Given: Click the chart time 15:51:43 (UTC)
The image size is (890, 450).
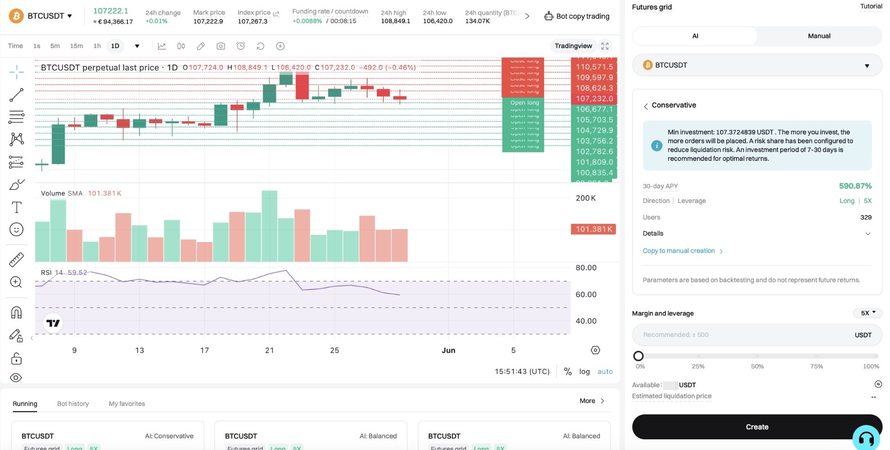Looking at the screenshot, I should 522,371.
